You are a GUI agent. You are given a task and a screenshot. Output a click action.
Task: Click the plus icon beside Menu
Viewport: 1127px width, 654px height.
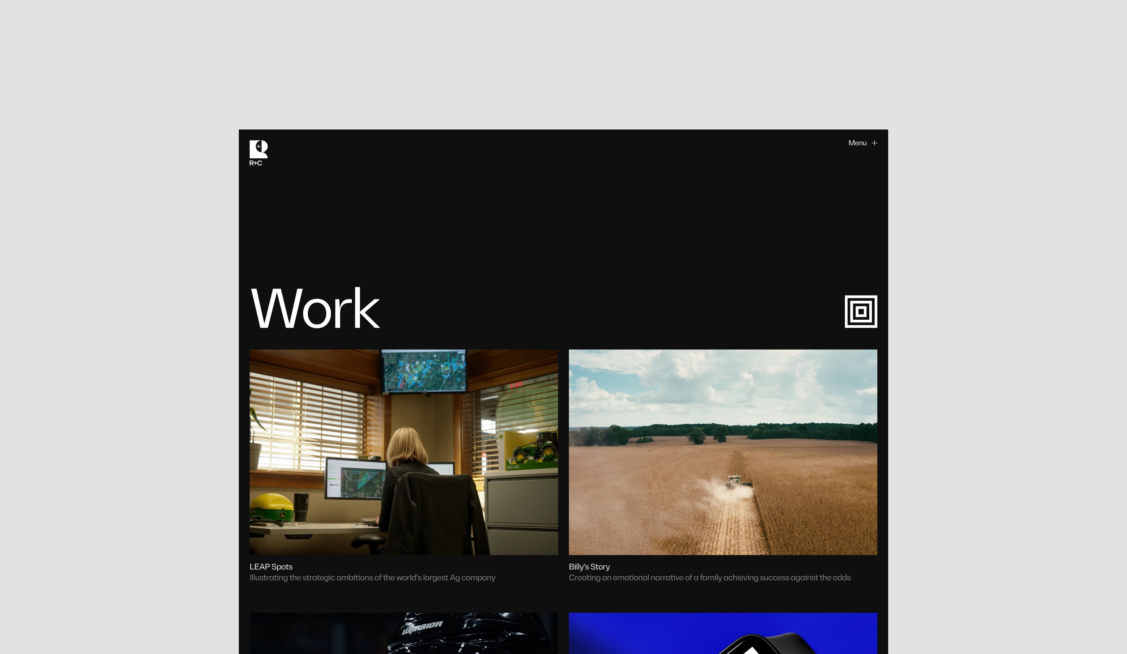(x=874, y=143)
